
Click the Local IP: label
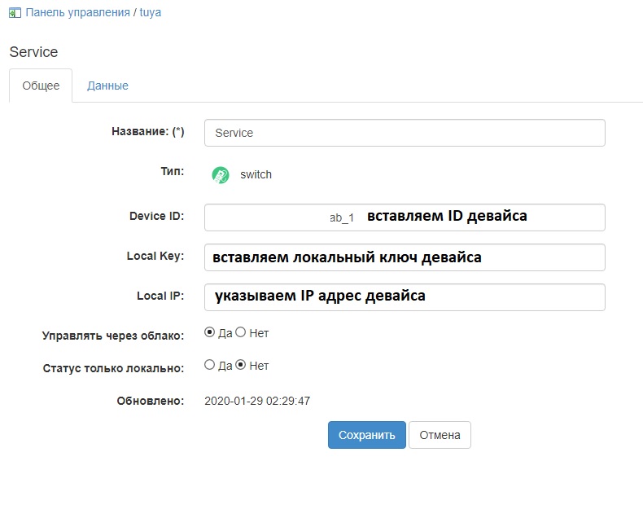click(160, 296)
